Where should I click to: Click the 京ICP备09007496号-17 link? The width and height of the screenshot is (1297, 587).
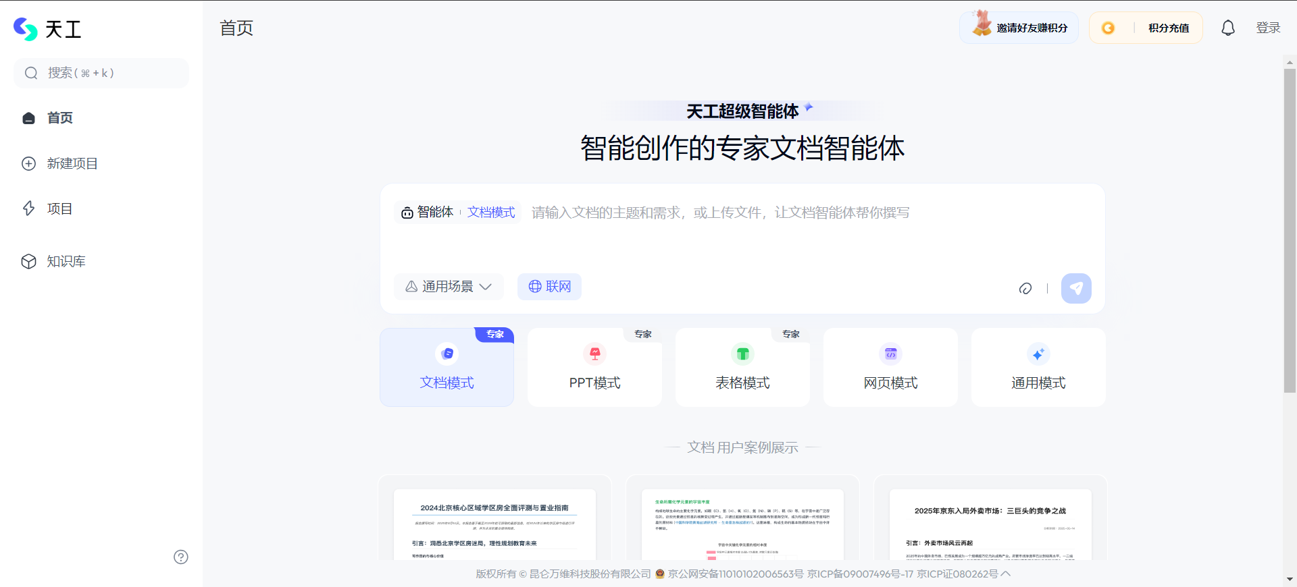860,574
